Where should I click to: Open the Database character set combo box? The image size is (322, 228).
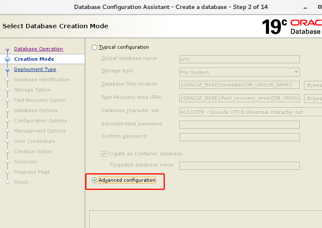(250, 112)
